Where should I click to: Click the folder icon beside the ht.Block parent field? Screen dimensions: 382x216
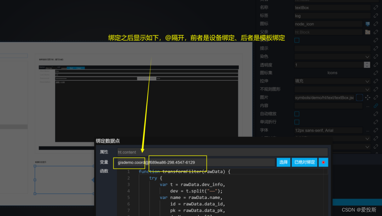[367, 32]
